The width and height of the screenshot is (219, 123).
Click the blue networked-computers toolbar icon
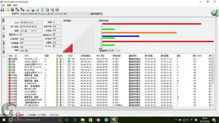coord(17,10)
